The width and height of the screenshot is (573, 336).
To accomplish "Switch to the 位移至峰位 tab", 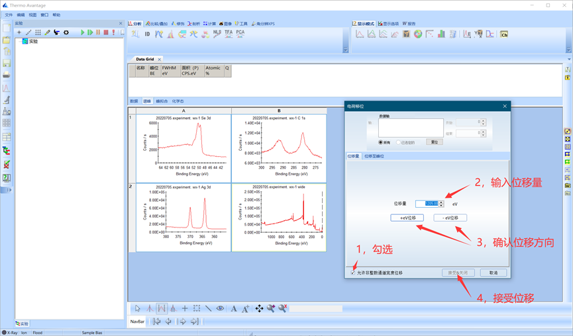I will coord(374,156).
